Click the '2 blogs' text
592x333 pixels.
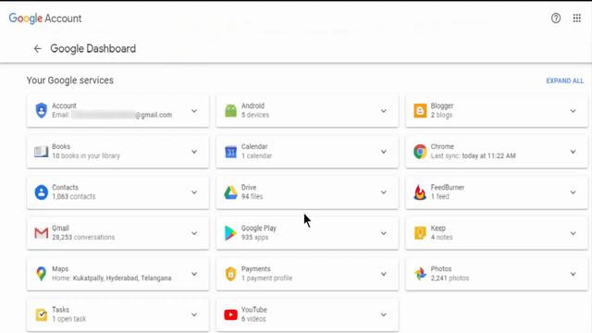(x=441, y=115)
